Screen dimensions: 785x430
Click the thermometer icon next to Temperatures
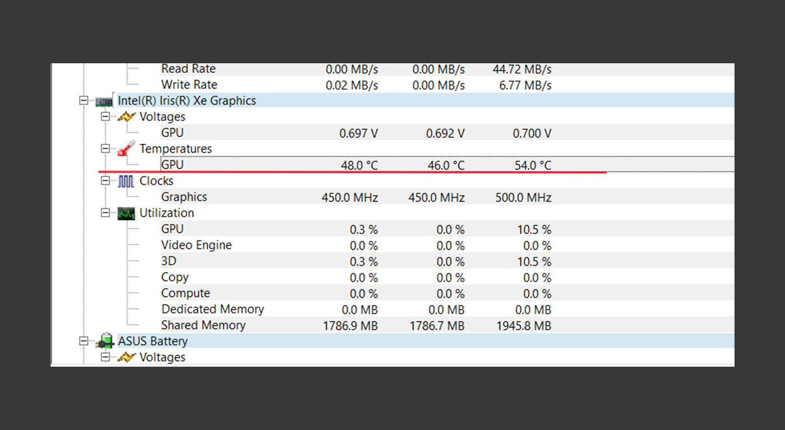pyautogui.click(x=126, y=149)
